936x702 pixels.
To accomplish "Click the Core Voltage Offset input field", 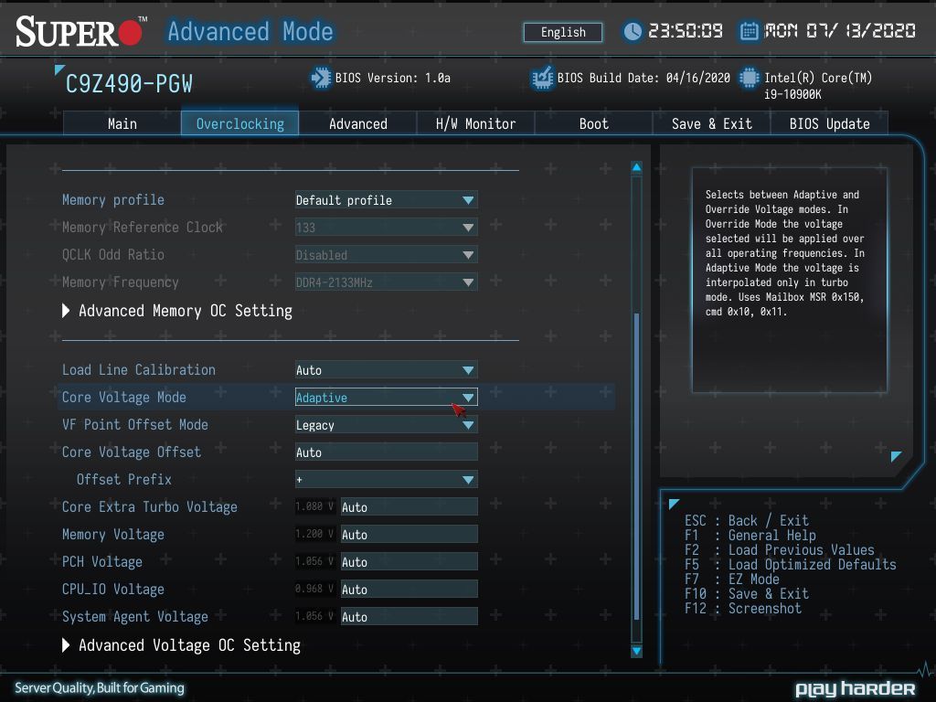I will 387,452.
